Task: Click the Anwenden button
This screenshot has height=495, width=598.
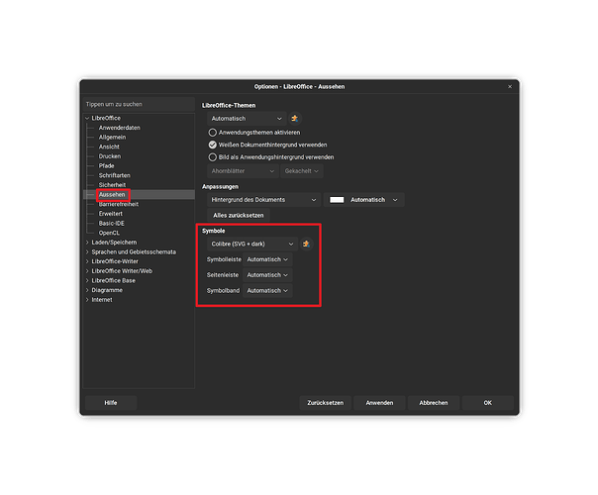Action: click(379, 403)
